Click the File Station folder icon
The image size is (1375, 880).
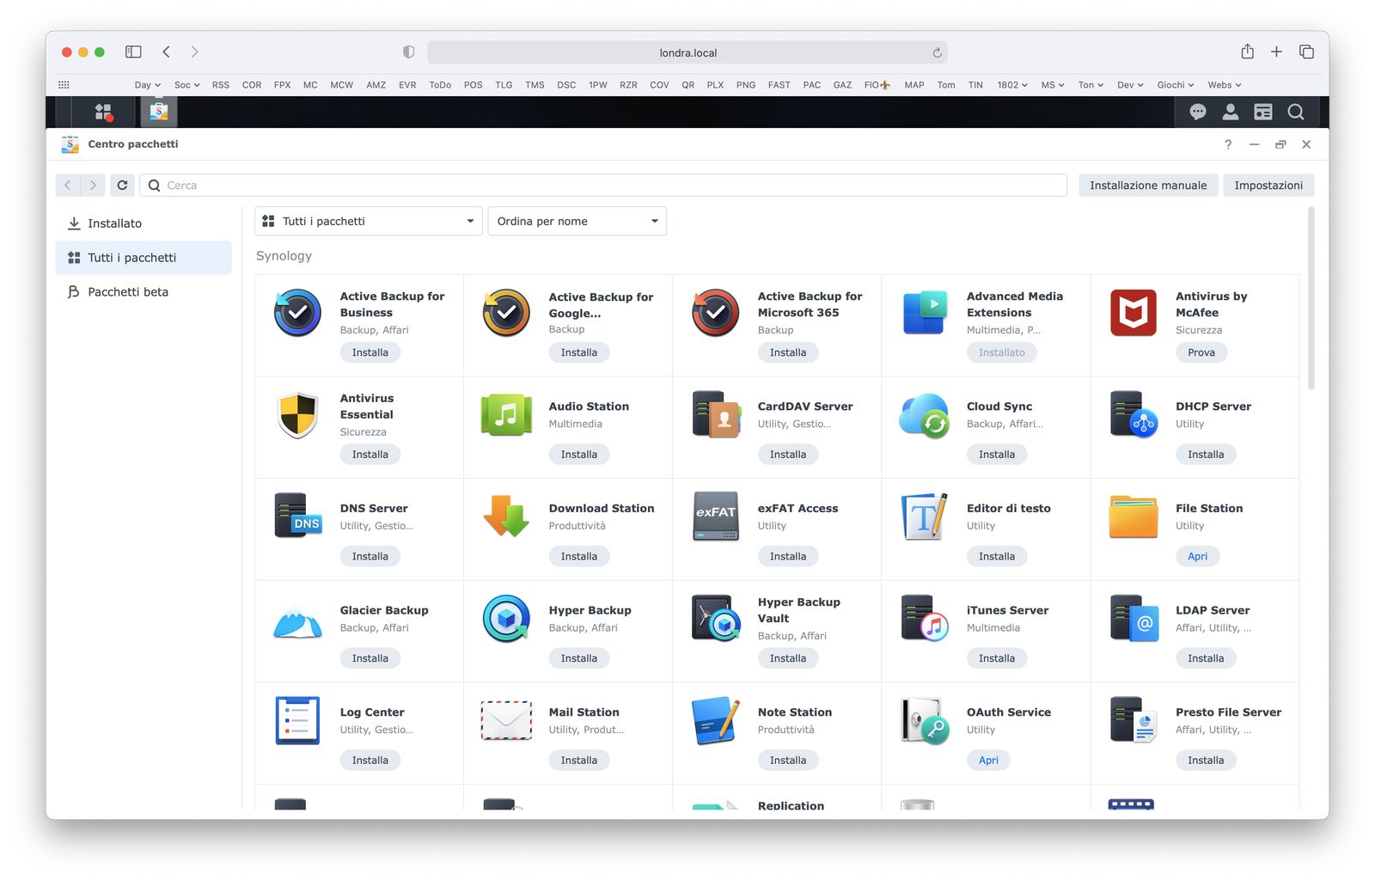click(x=1134, y=516)
